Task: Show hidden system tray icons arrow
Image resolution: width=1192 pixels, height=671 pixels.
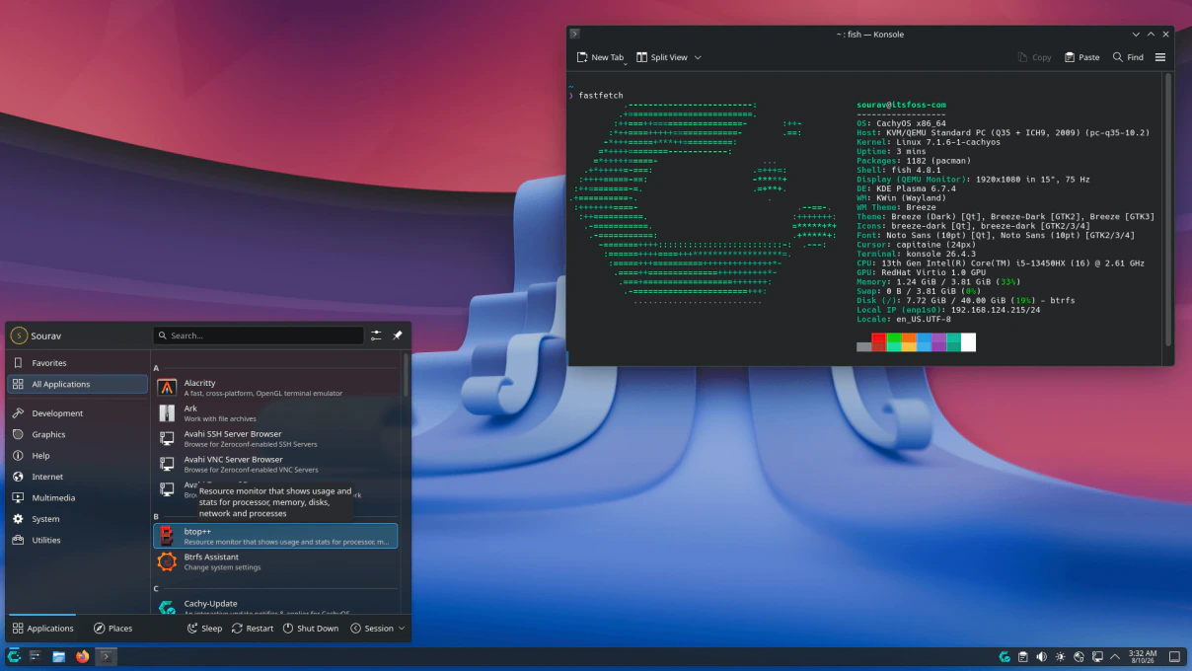Action: coord(1115,656)
